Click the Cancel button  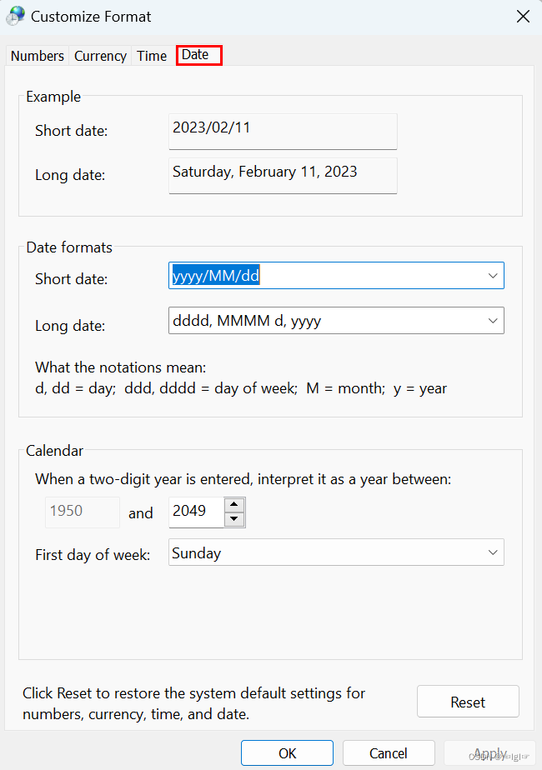pos(389,753)
